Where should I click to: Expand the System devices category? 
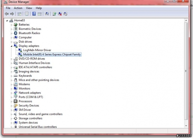click(x=11, y=123)
